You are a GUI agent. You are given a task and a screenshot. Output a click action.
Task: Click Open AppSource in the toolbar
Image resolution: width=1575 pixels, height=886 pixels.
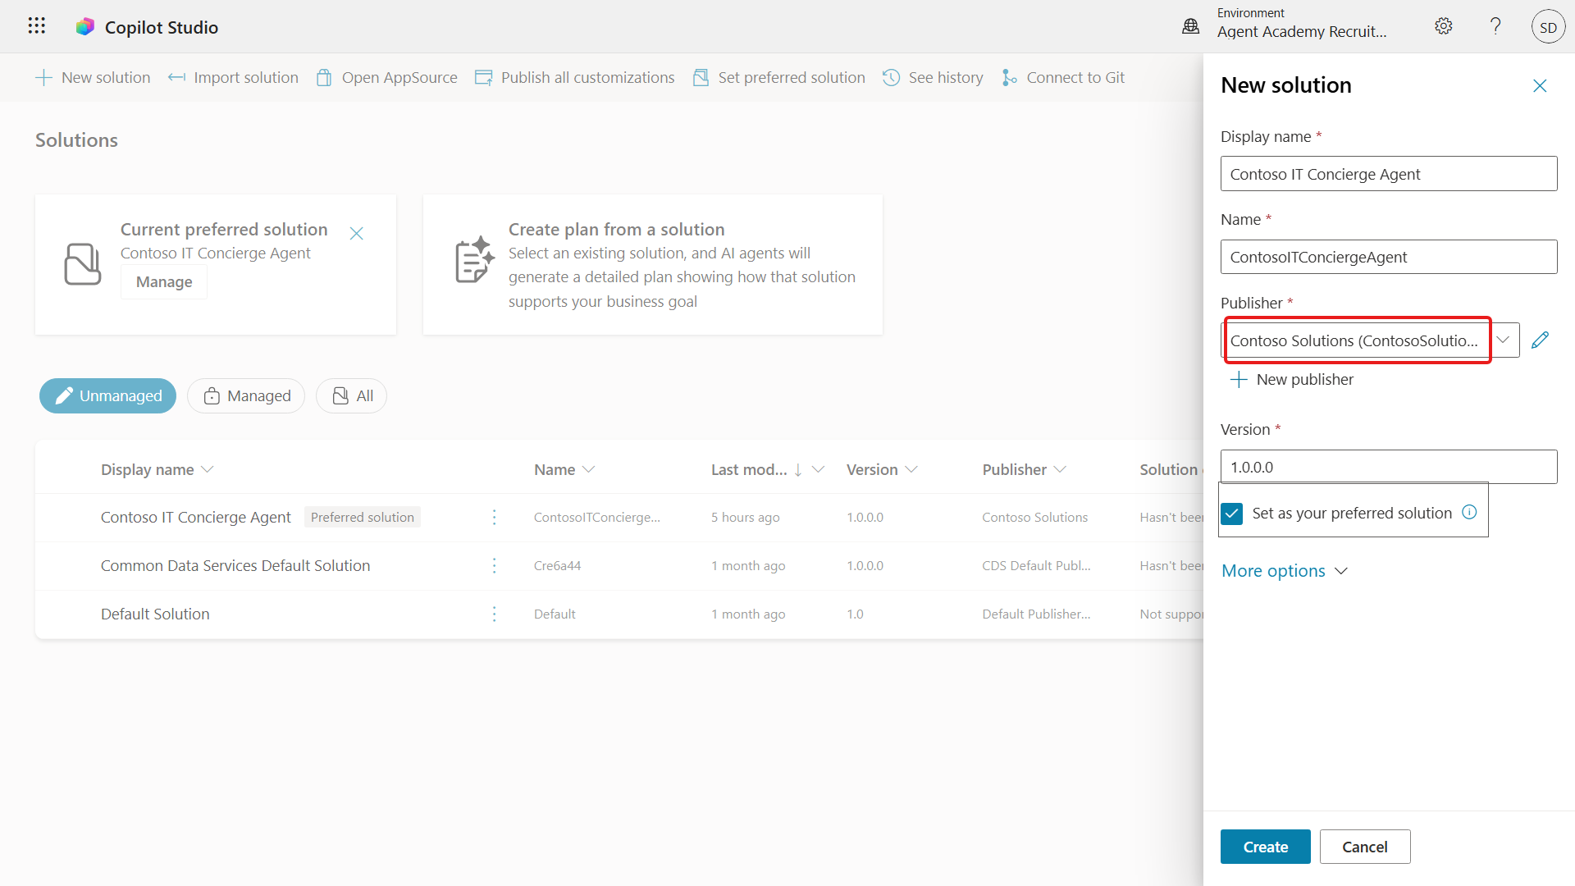[387, 77]
